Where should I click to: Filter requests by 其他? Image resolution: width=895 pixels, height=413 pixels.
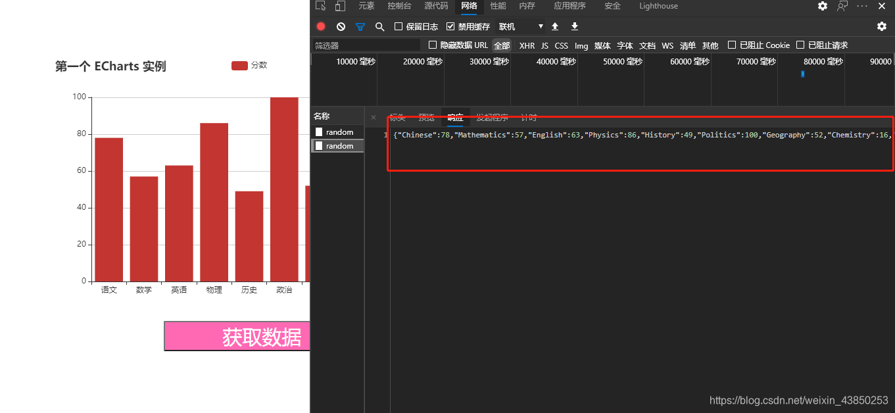click(710, 45)
